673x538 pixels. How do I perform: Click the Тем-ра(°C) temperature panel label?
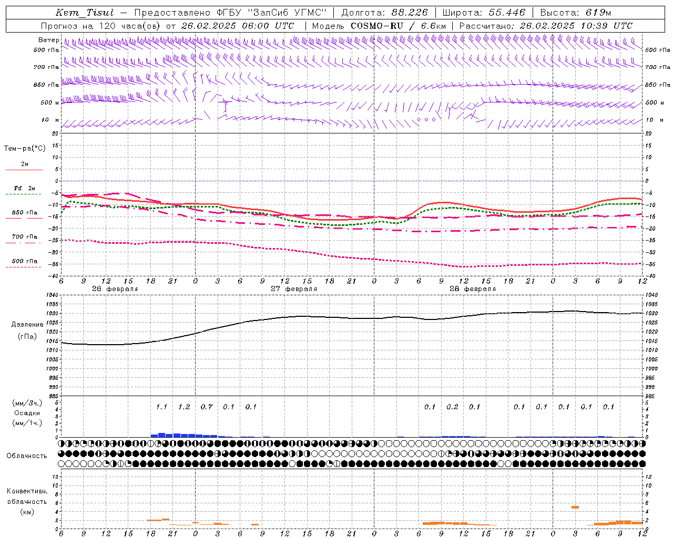click(x=25, y=149)
